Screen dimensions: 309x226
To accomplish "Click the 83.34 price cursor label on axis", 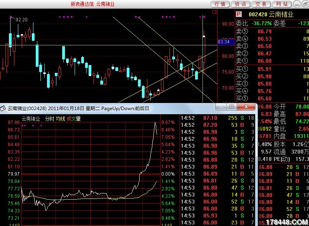I will (226, 42).
